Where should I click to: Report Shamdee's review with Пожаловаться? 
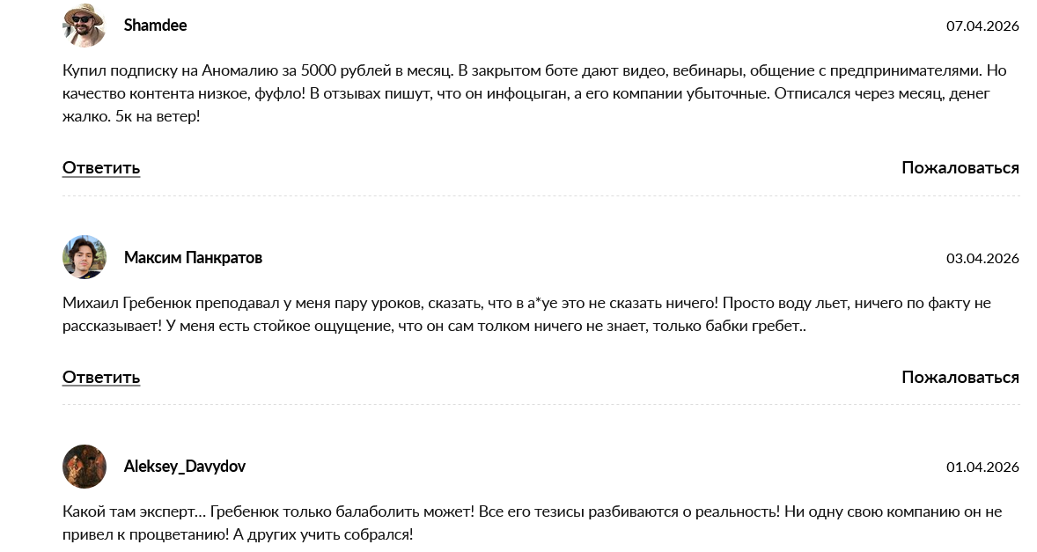click(x=960, y=167)
